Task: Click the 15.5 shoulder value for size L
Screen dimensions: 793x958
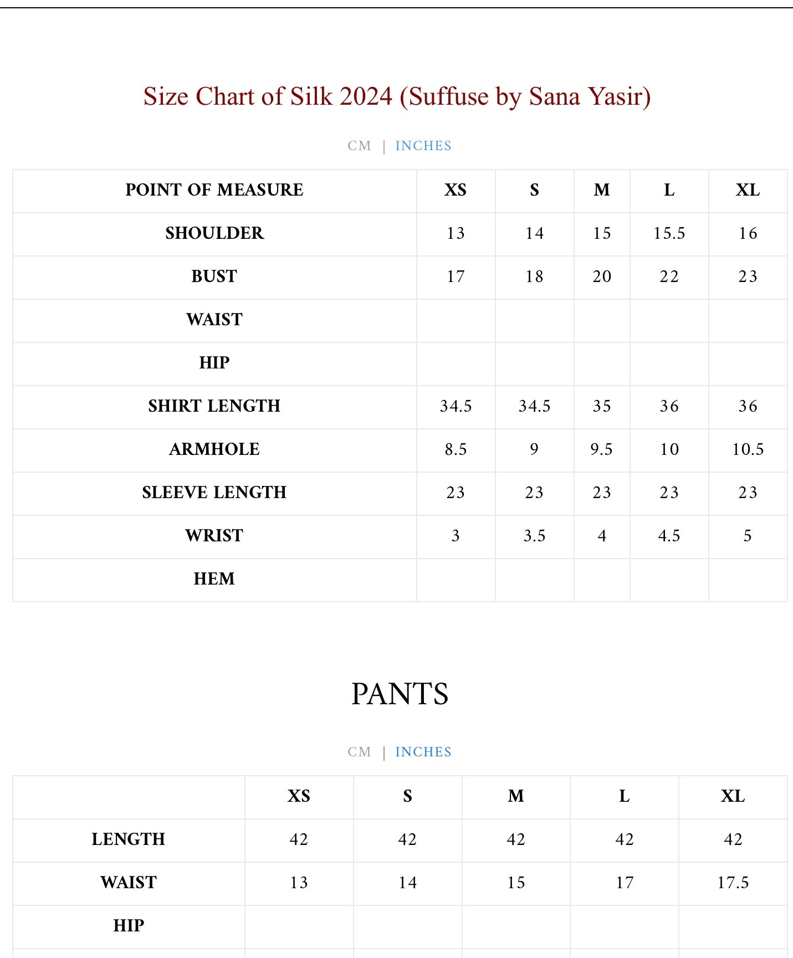Action: (x=669, y=233)
